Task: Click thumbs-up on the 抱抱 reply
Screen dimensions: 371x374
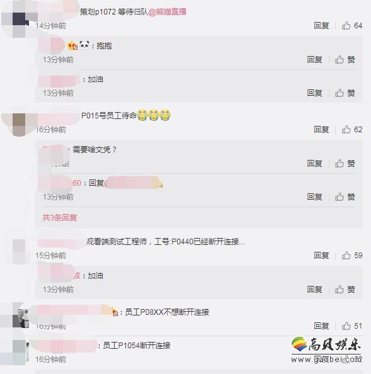Action: (345, 60)
